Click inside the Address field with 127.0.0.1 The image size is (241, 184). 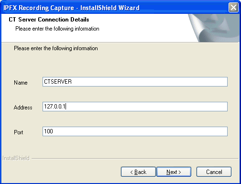pyautogui.click(x=135, y=107)
